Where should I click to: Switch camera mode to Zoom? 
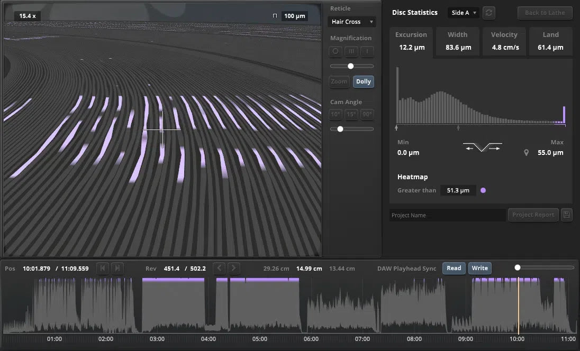pyautogui.click(x=339, y=81)
